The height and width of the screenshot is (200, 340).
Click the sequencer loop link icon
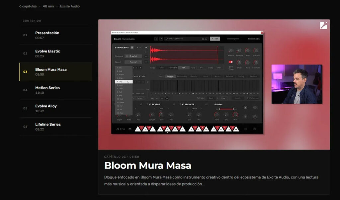[167, 98]
